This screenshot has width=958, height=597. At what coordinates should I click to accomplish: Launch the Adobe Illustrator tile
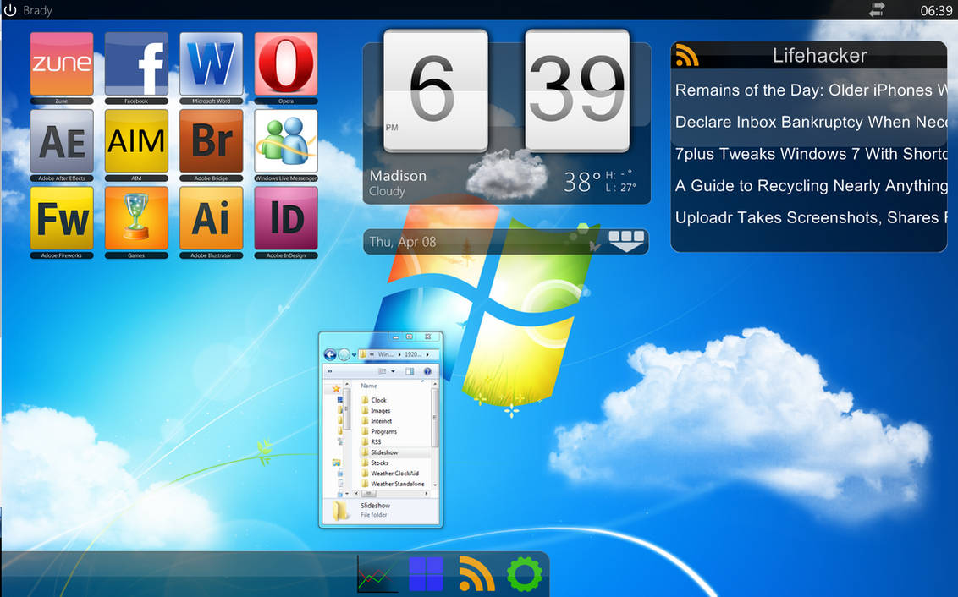click(211, 218)
